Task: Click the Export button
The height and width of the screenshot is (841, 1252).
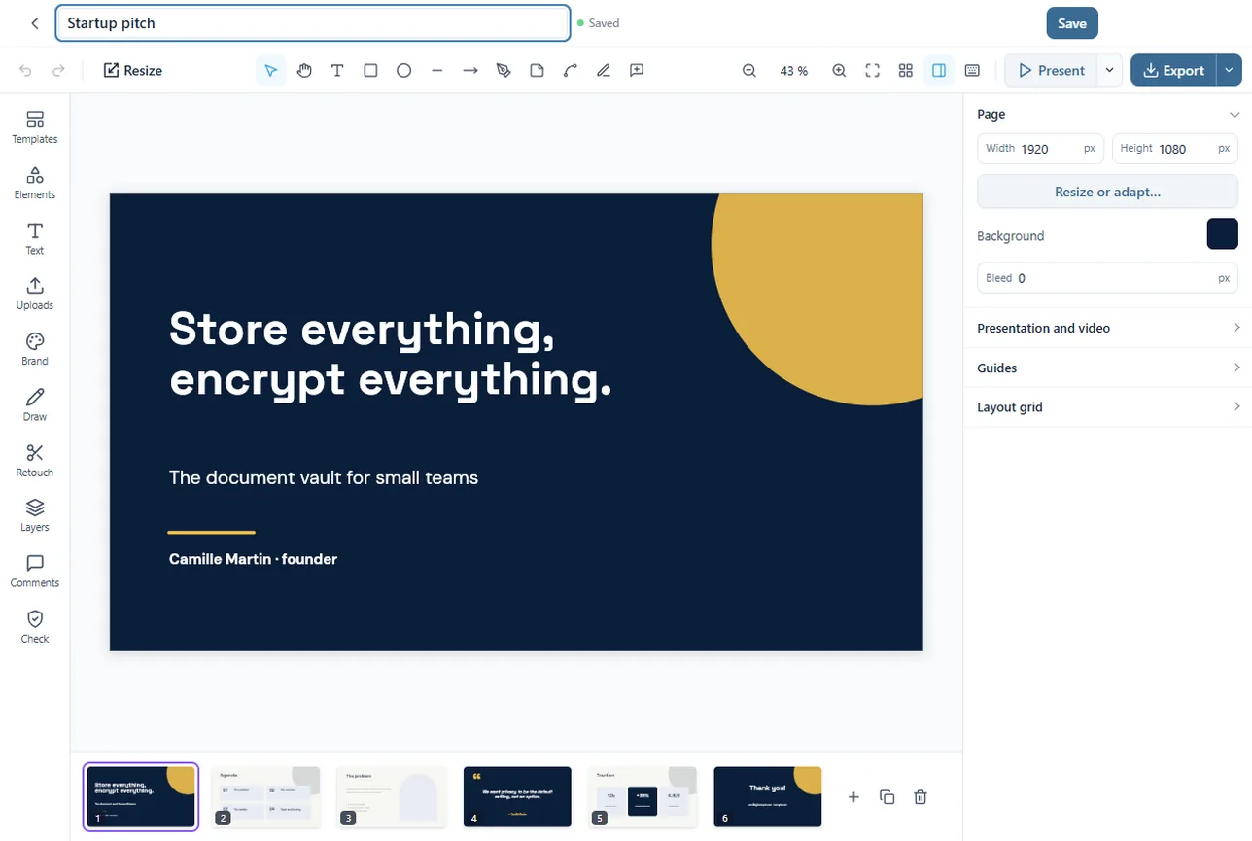Action: (1174, 70)
